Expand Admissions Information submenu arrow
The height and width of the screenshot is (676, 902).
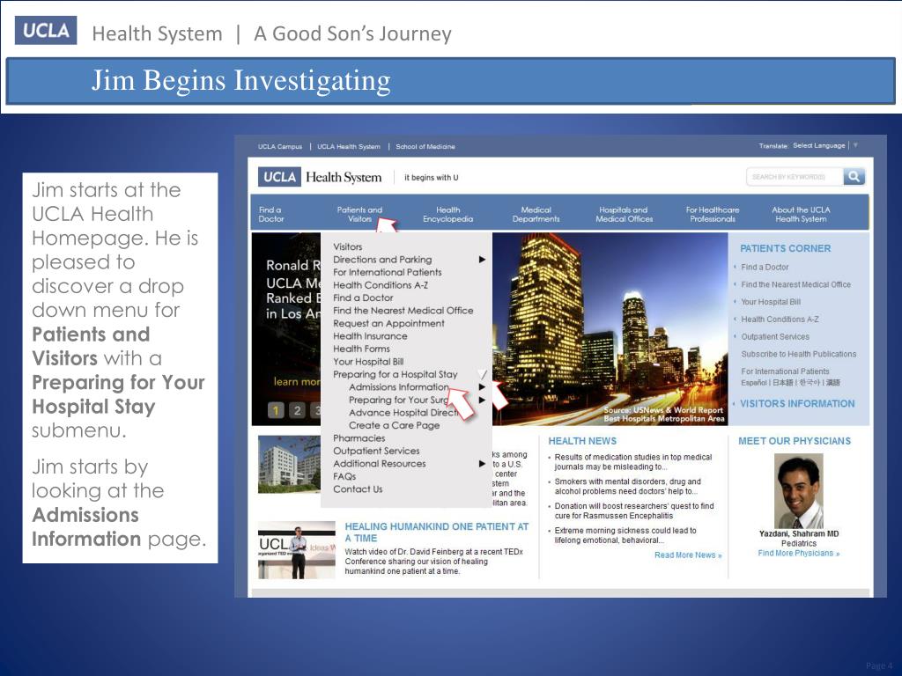pyautogui.click(x=482, y=387)
